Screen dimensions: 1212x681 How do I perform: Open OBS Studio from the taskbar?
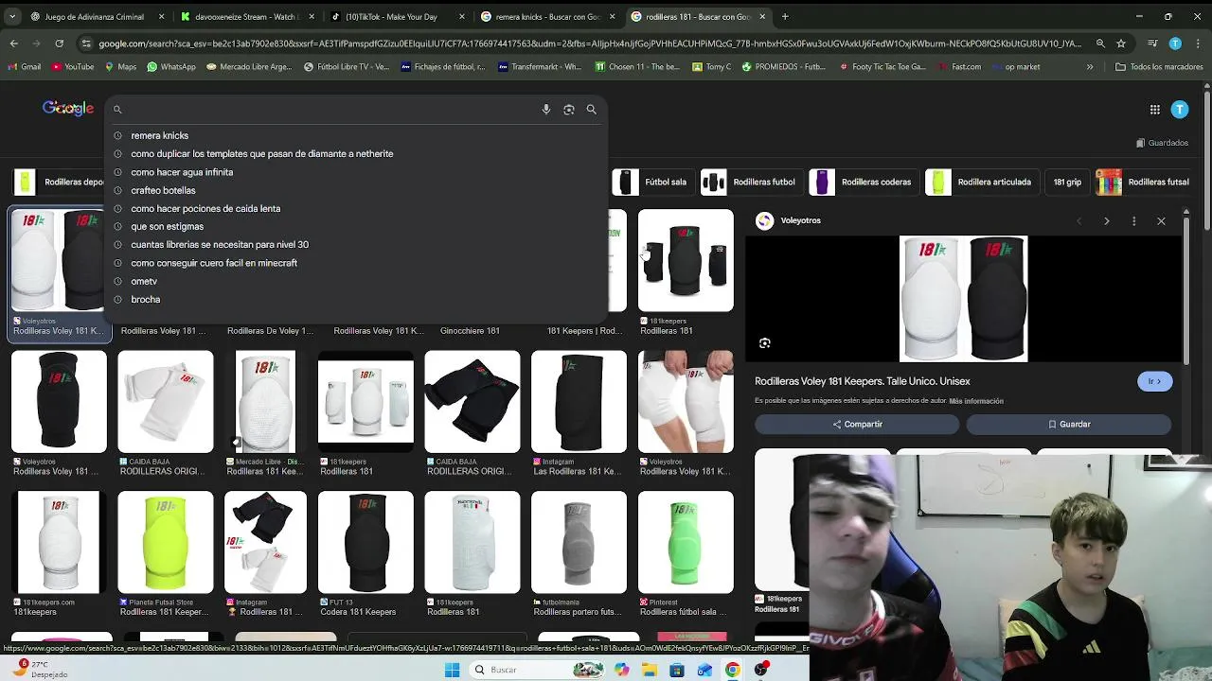(761, 670)
